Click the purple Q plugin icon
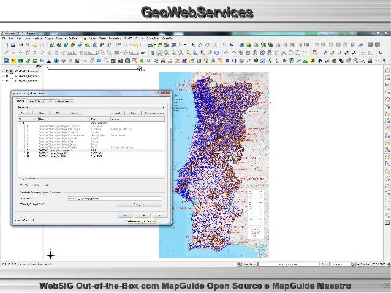Screen dimensions: 391x293 pos(234,61)
